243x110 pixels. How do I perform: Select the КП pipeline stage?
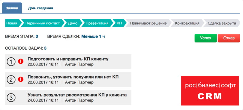tap(119, 23)
